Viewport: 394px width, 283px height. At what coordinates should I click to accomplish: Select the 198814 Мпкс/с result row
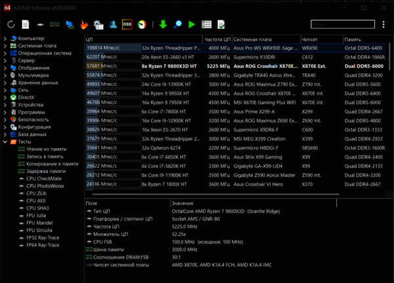(x=236, y=48)
